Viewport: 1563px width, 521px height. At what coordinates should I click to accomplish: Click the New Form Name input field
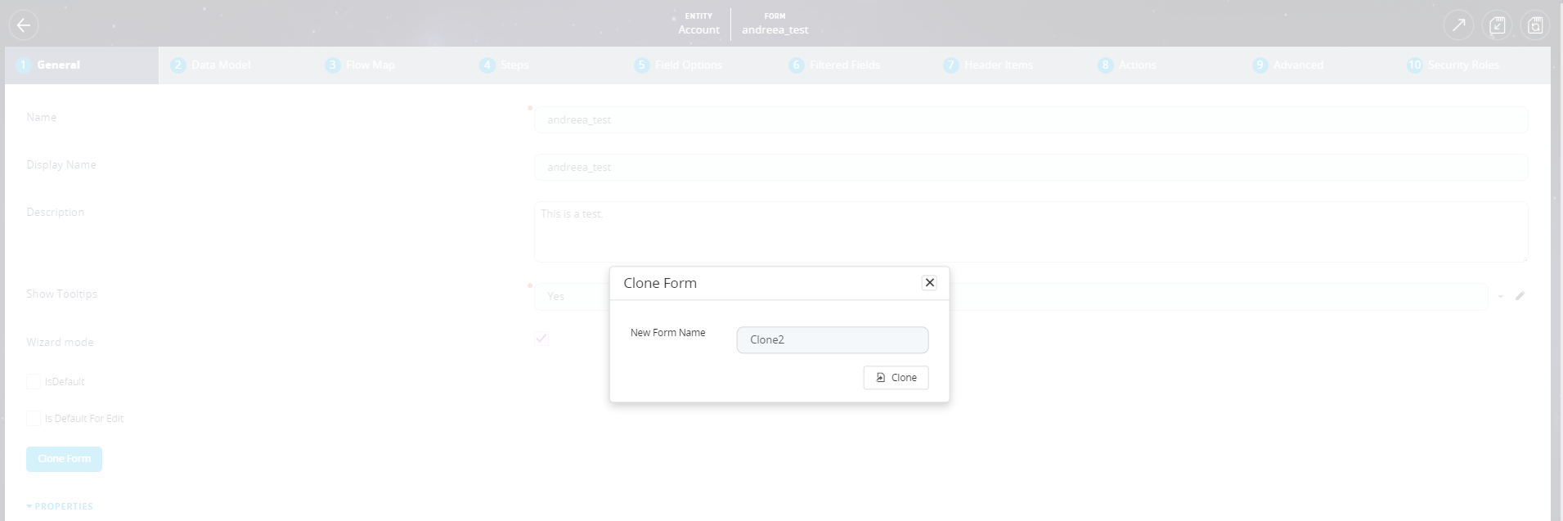click(832, 340)
